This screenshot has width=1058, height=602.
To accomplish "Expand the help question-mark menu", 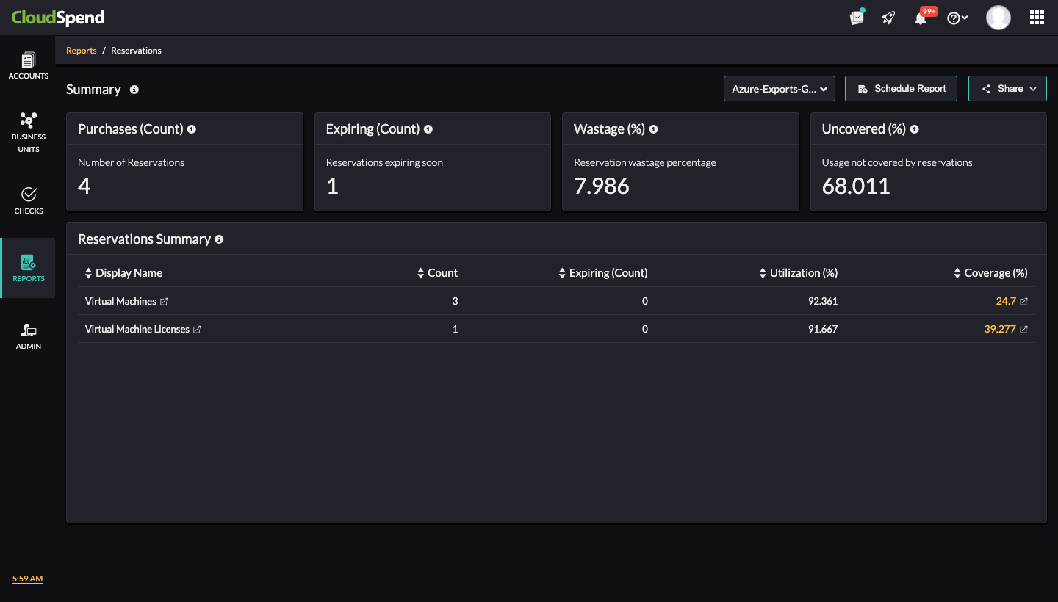I will 957,18.
